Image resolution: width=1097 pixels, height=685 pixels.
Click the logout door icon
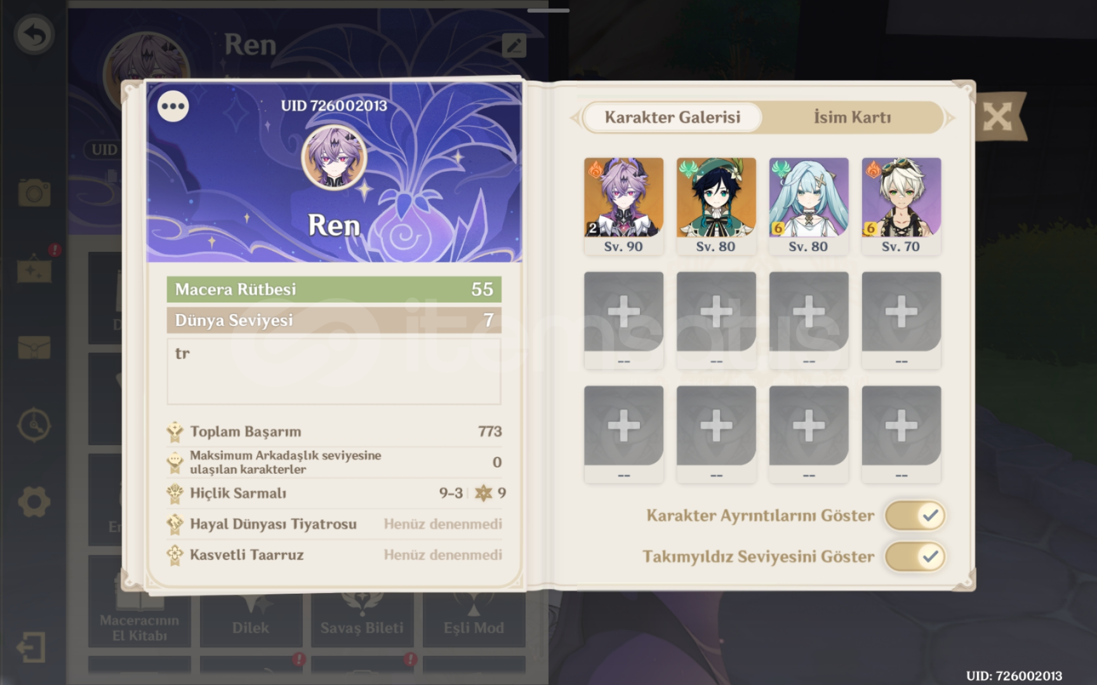tap(30, 648)
